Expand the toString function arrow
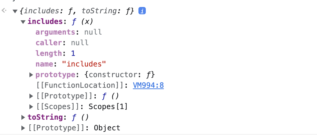This screenshot has height=135, width=317. point(23,117)
